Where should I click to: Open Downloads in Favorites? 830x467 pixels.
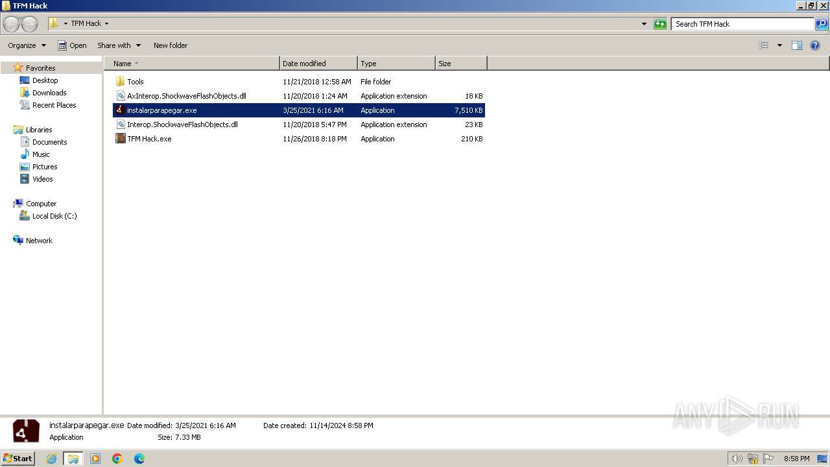tap(49, 93)
